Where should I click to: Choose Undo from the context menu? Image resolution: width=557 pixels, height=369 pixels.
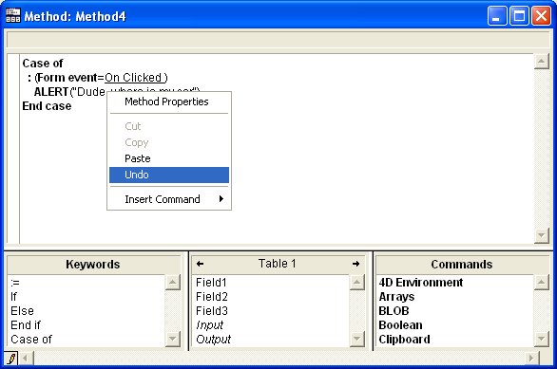(x=169, y=175)
